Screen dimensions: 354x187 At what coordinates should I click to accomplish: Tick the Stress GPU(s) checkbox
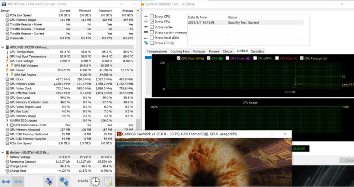point(152,43)
